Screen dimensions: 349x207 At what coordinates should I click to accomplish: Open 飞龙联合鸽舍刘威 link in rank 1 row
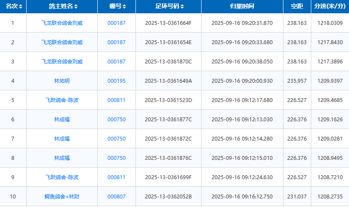click(x=62, y=23)
